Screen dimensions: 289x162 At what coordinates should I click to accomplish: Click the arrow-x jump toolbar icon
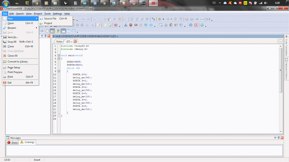197,19
